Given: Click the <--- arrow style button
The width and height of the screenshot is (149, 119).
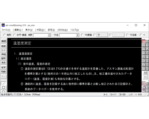Looking at the screenshot, I should pyautogui.click(x=118, y=35).
